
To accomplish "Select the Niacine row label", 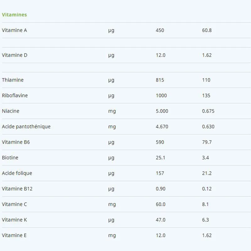I will click(11, 111).
